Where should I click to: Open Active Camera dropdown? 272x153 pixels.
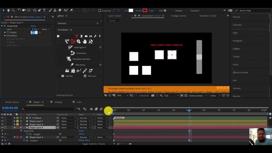(x=198, y=96)
